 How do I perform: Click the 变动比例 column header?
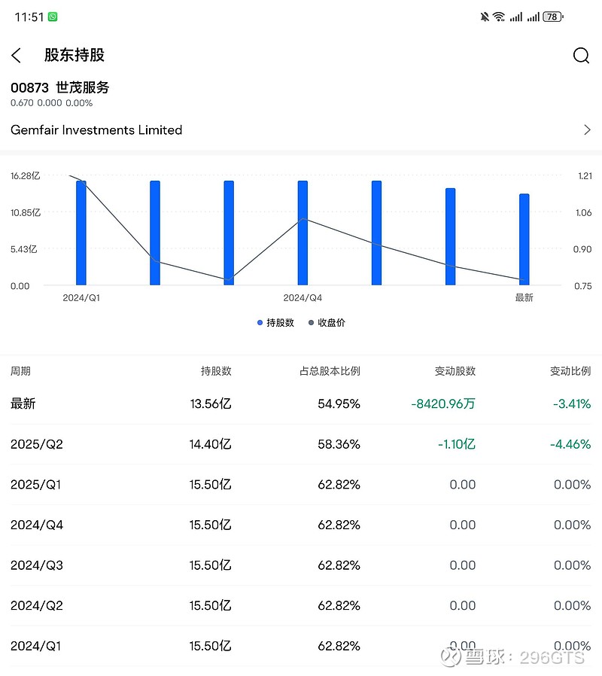coord(570,371)
